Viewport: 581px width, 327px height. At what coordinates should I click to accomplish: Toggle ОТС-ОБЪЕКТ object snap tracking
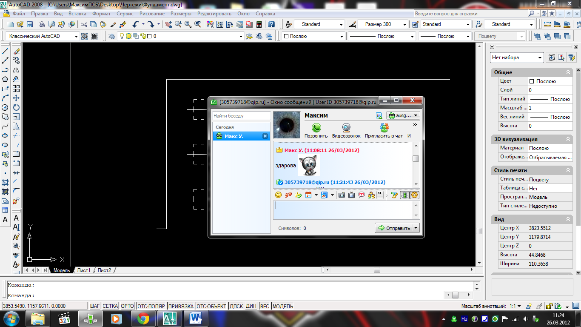pyautogui.click(x=211, y=306)
